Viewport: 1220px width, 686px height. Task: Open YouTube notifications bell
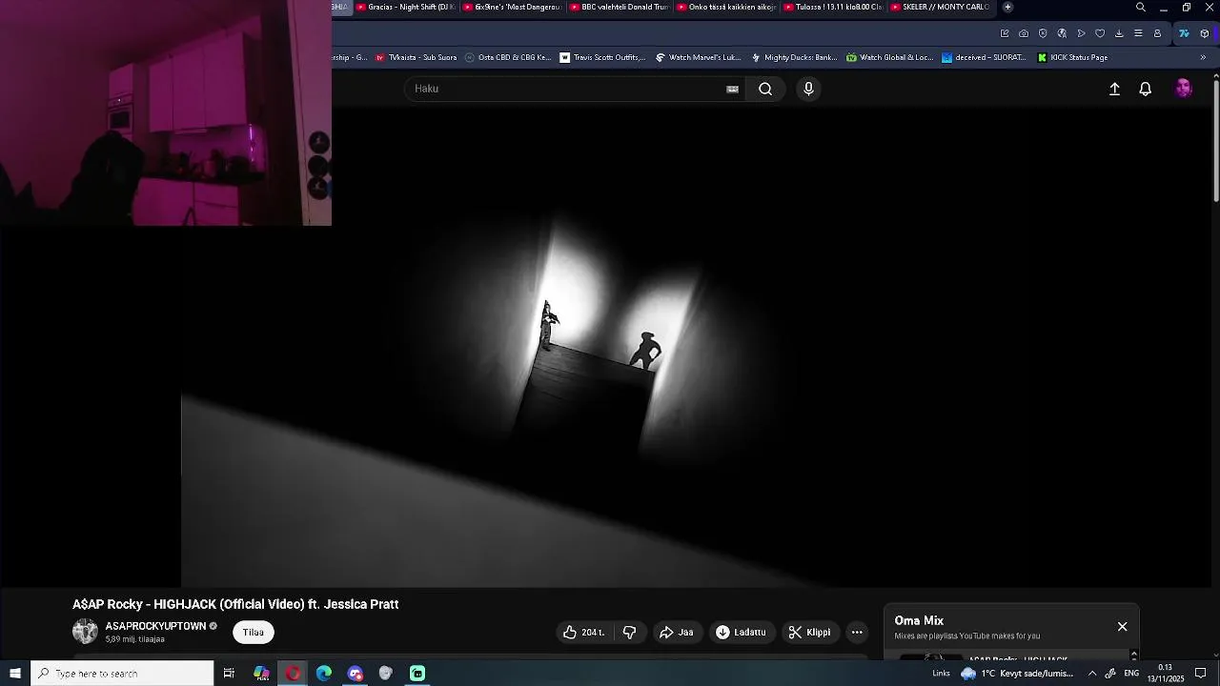tap(1146, 89)
